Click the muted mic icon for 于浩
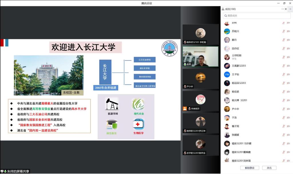 click(x=283, y=118)
